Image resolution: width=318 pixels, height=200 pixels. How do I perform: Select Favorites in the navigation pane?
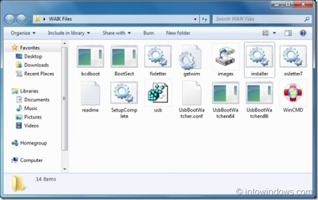pos(30,48)
